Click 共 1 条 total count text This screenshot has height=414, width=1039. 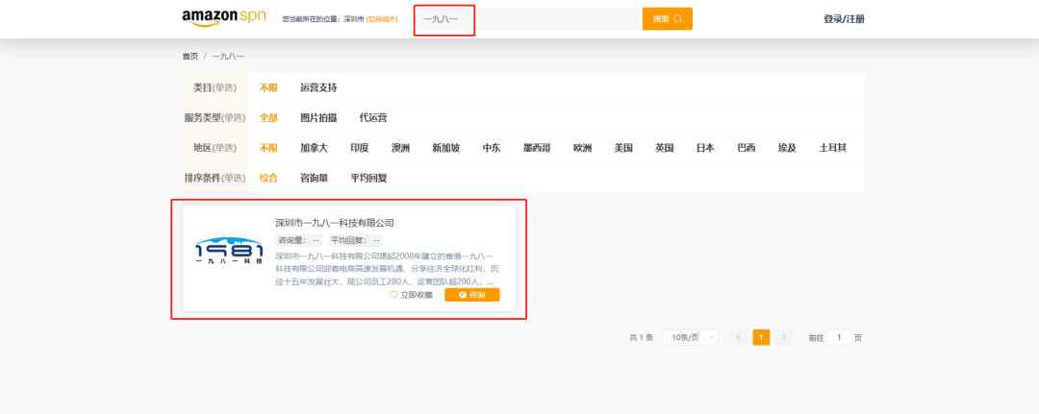(x=641, y=337)
